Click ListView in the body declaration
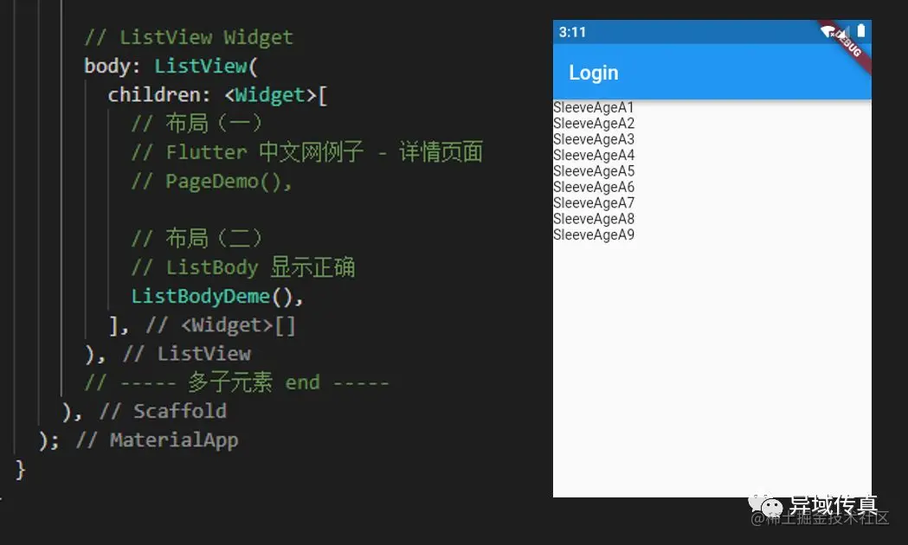This screenshot has width=908, height=545. [x=200, y=66]
